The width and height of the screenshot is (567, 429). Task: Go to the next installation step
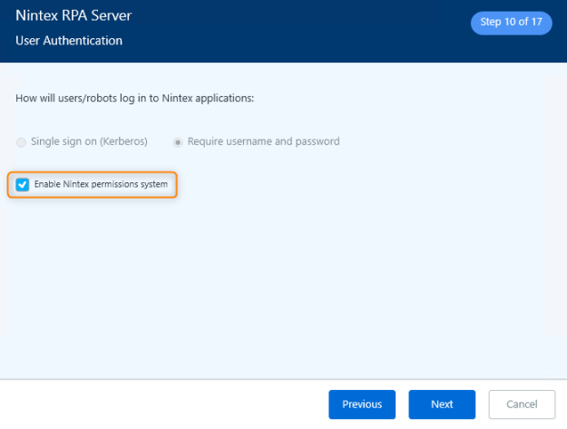(442, 405)
